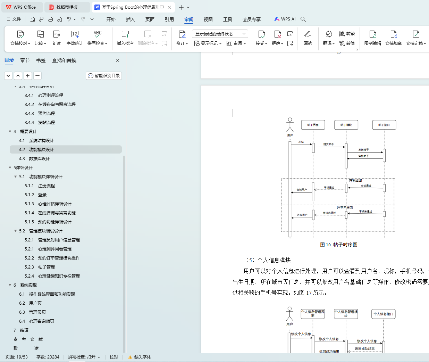Open 字数统计 word count
This screenshot has height=362, width=429.
(x=75, y=38)
